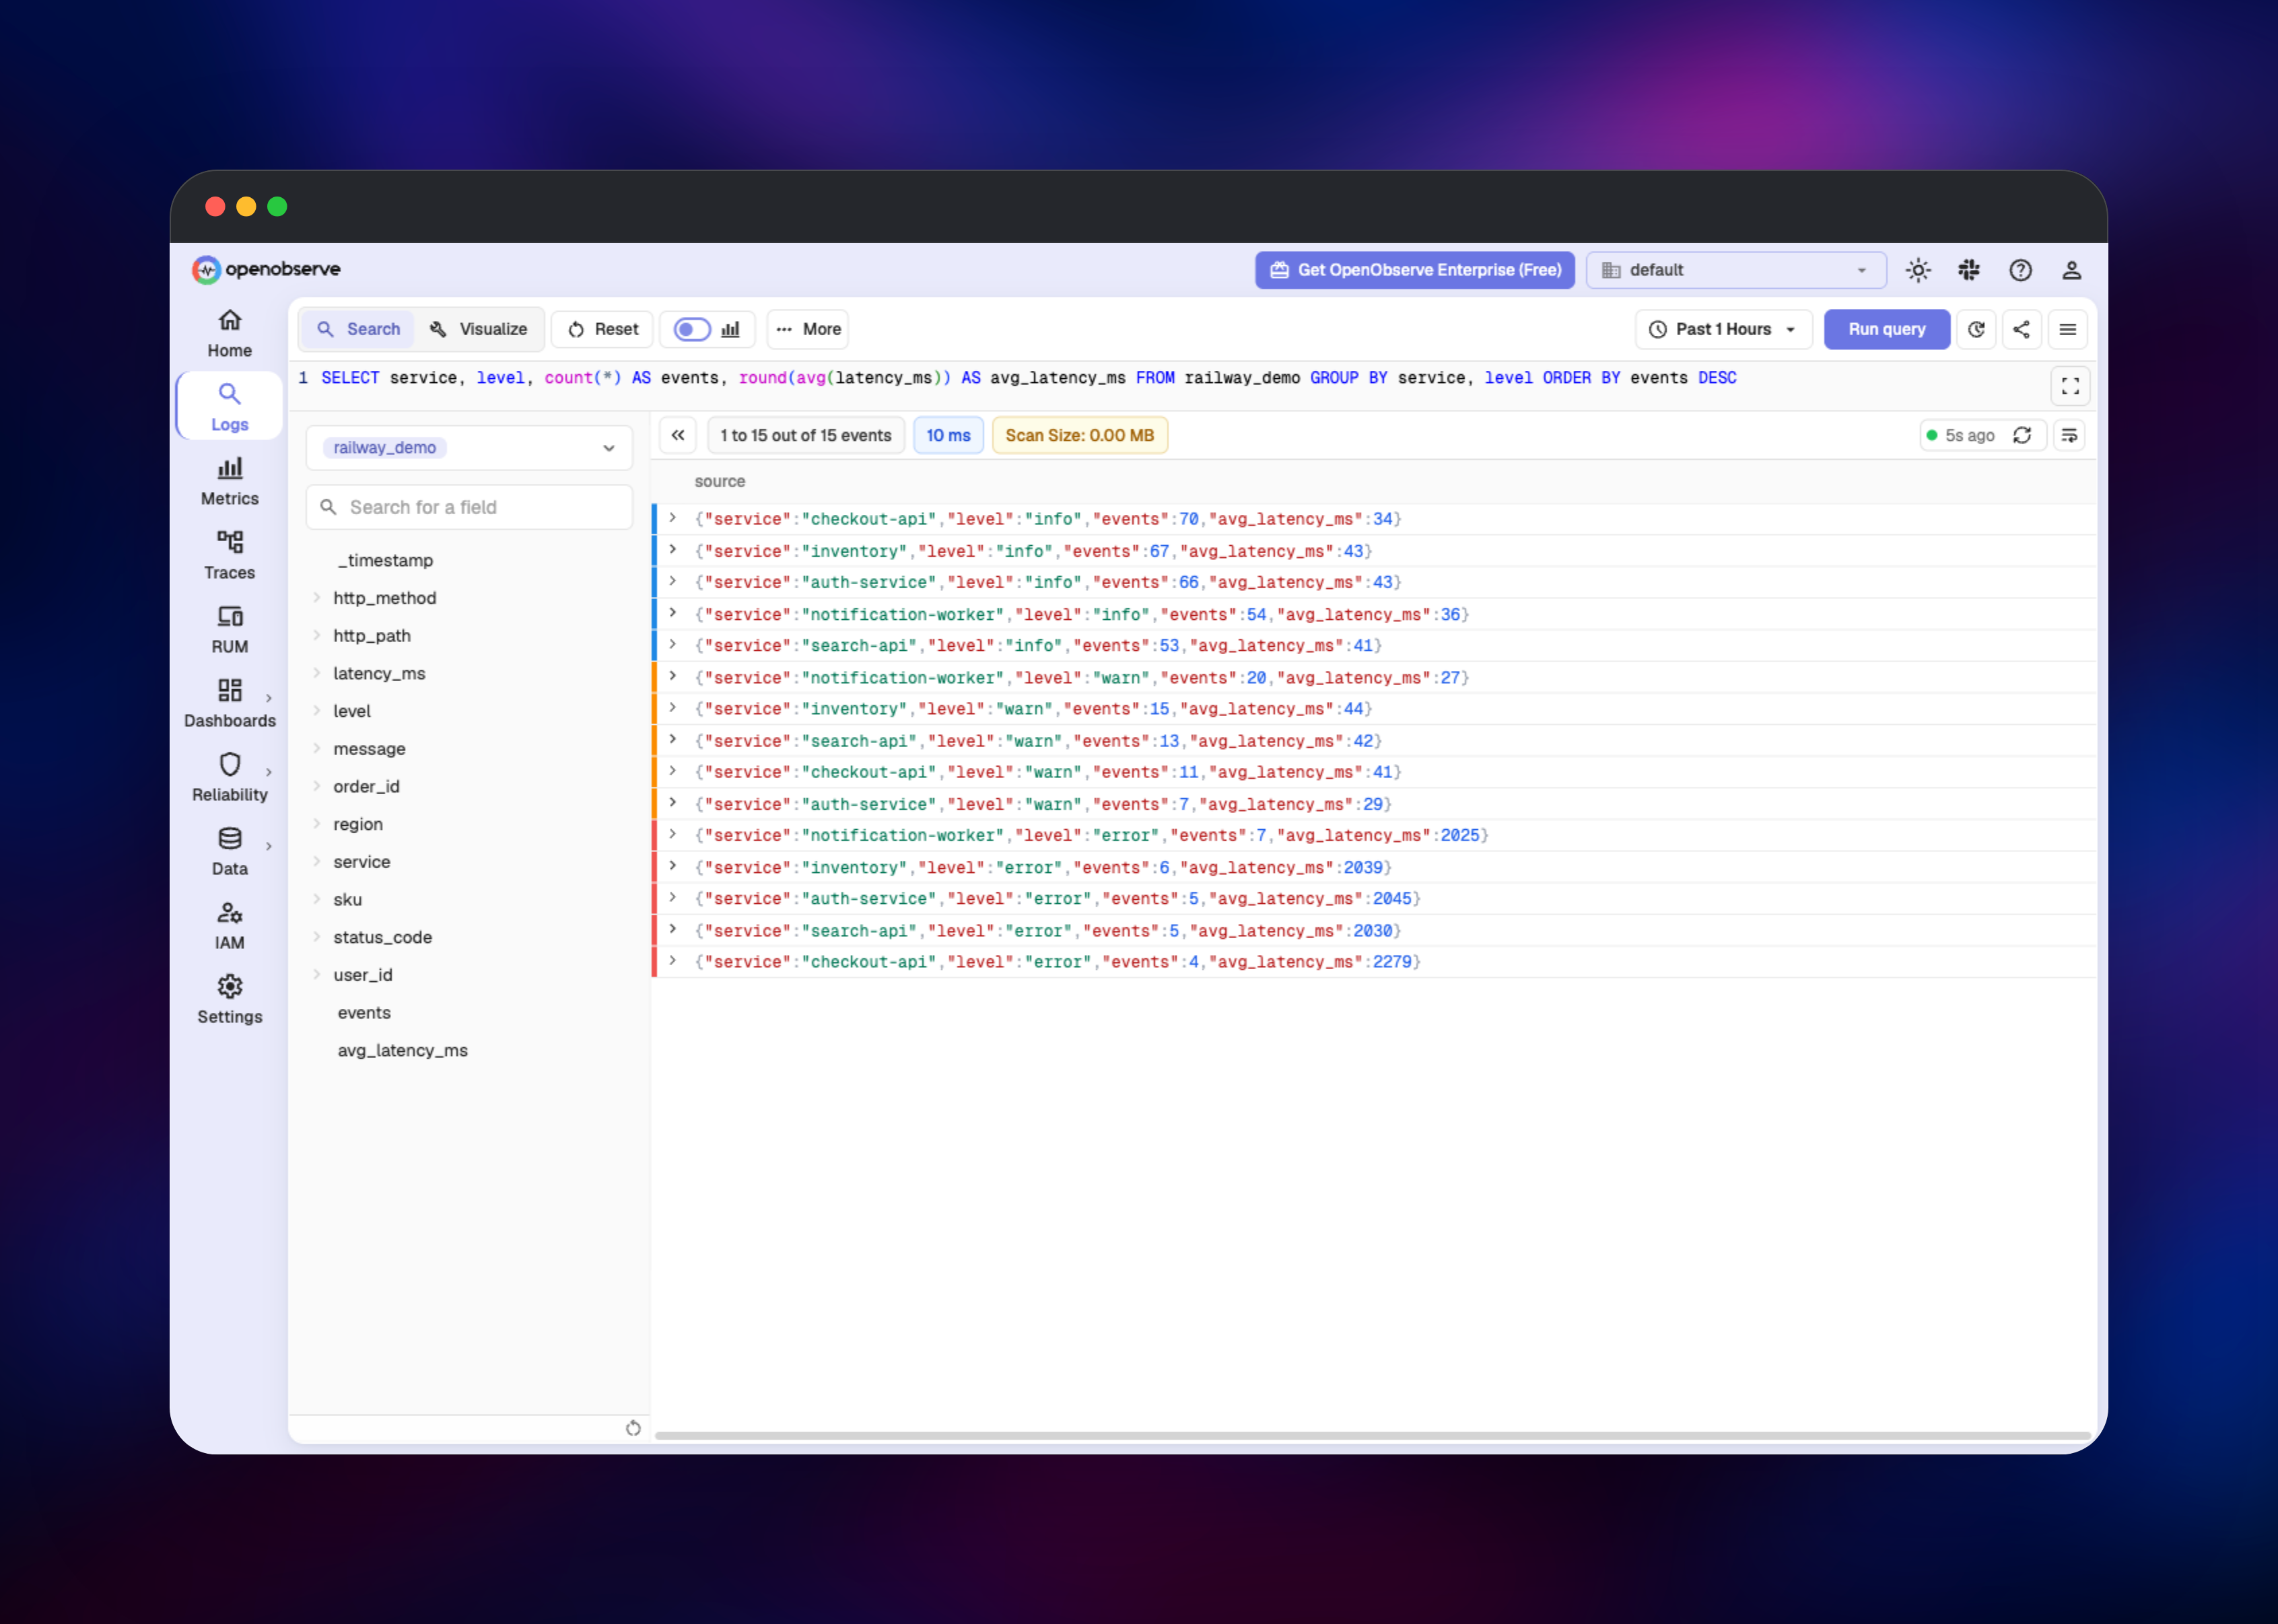This screenshot has width=2278, height=1624.
Task: Open the railway_demo stream dropdown
Action: [x=469, y=448]
